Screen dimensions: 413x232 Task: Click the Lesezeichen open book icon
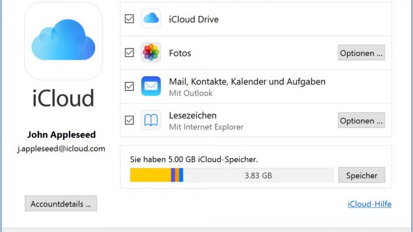[x=151, y=120]
